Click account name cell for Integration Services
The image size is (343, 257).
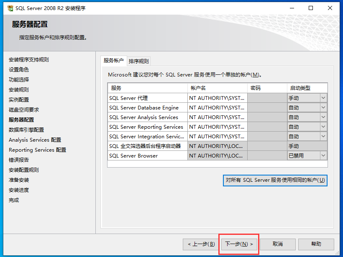(x=218, y=136)
